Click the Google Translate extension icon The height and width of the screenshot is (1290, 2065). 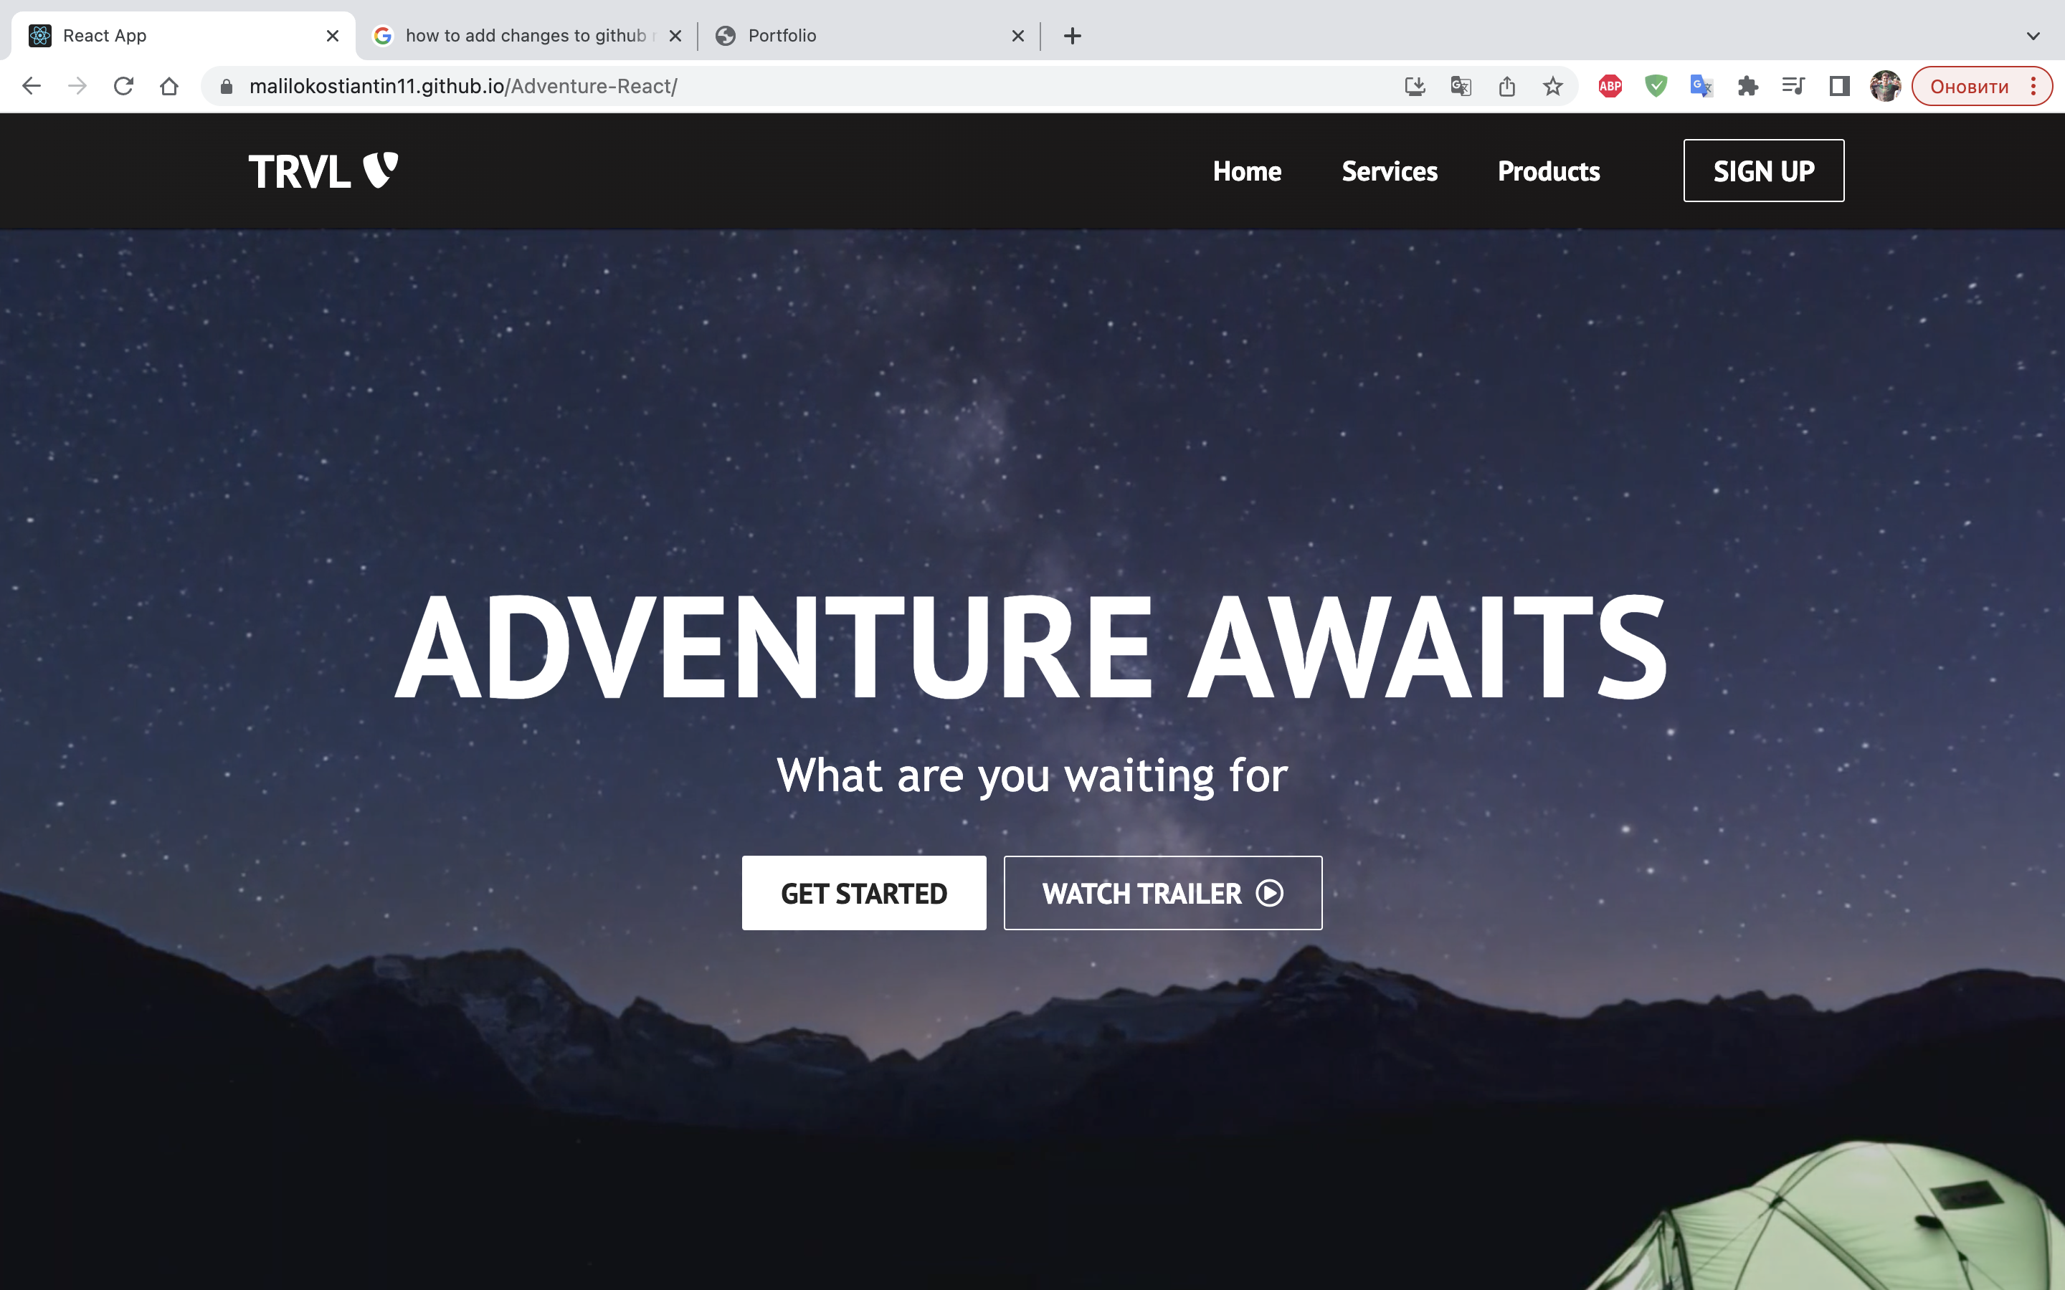pyautogui.click(x=1701, y=86)
